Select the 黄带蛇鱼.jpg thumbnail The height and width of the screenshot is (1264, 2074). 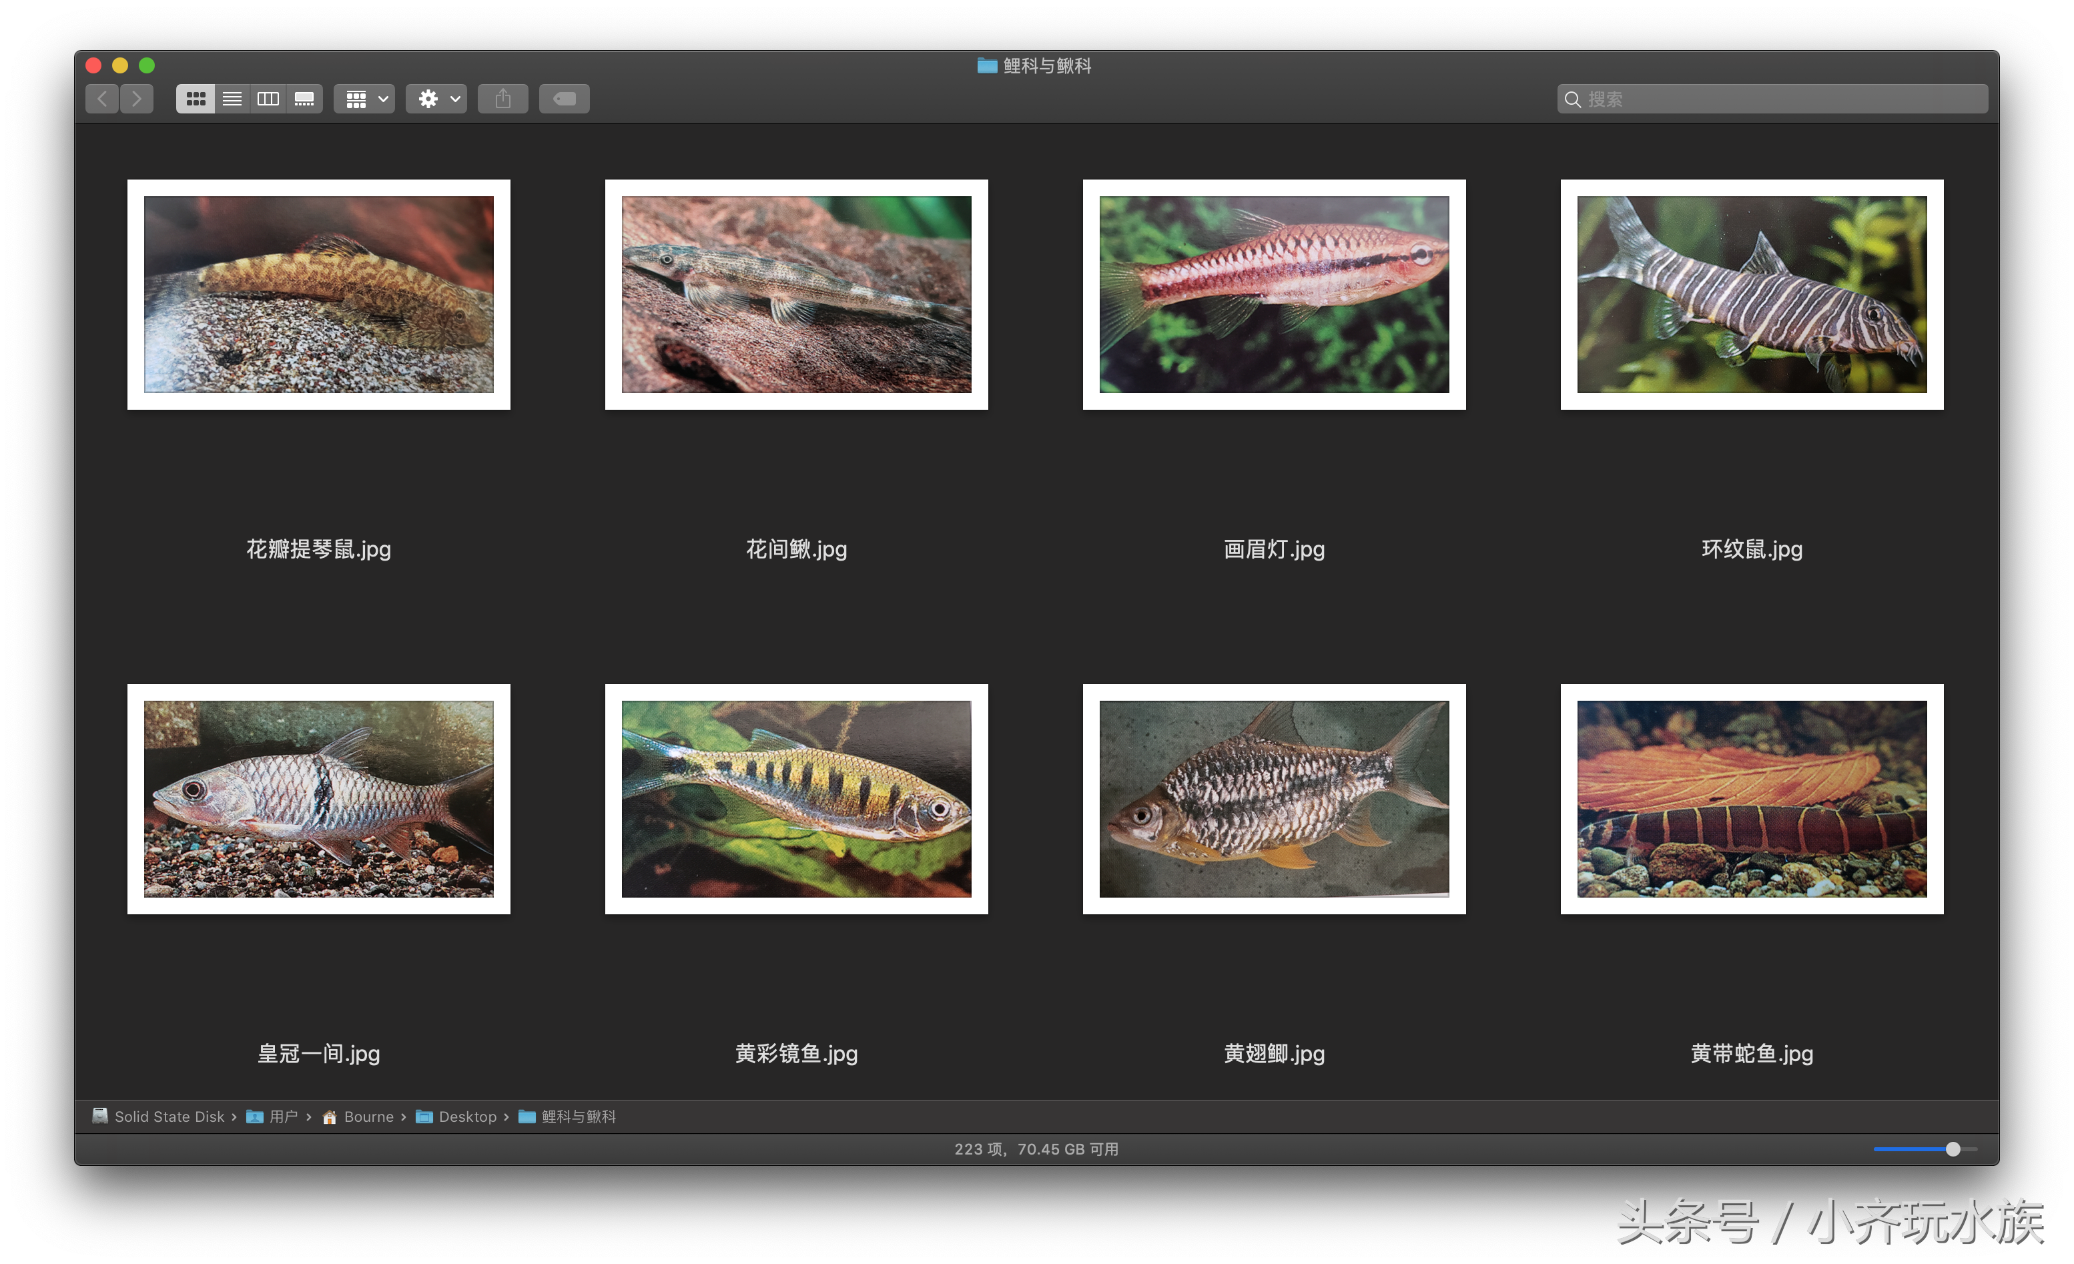tap(1752, 800)
